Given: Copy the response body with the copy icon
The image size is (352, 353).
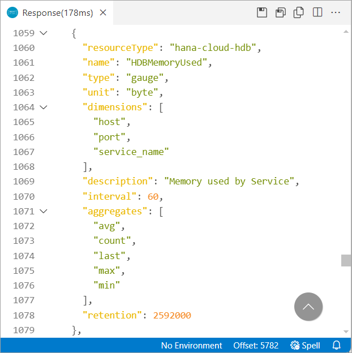Looking at the screenshot, I should point(299,12).
